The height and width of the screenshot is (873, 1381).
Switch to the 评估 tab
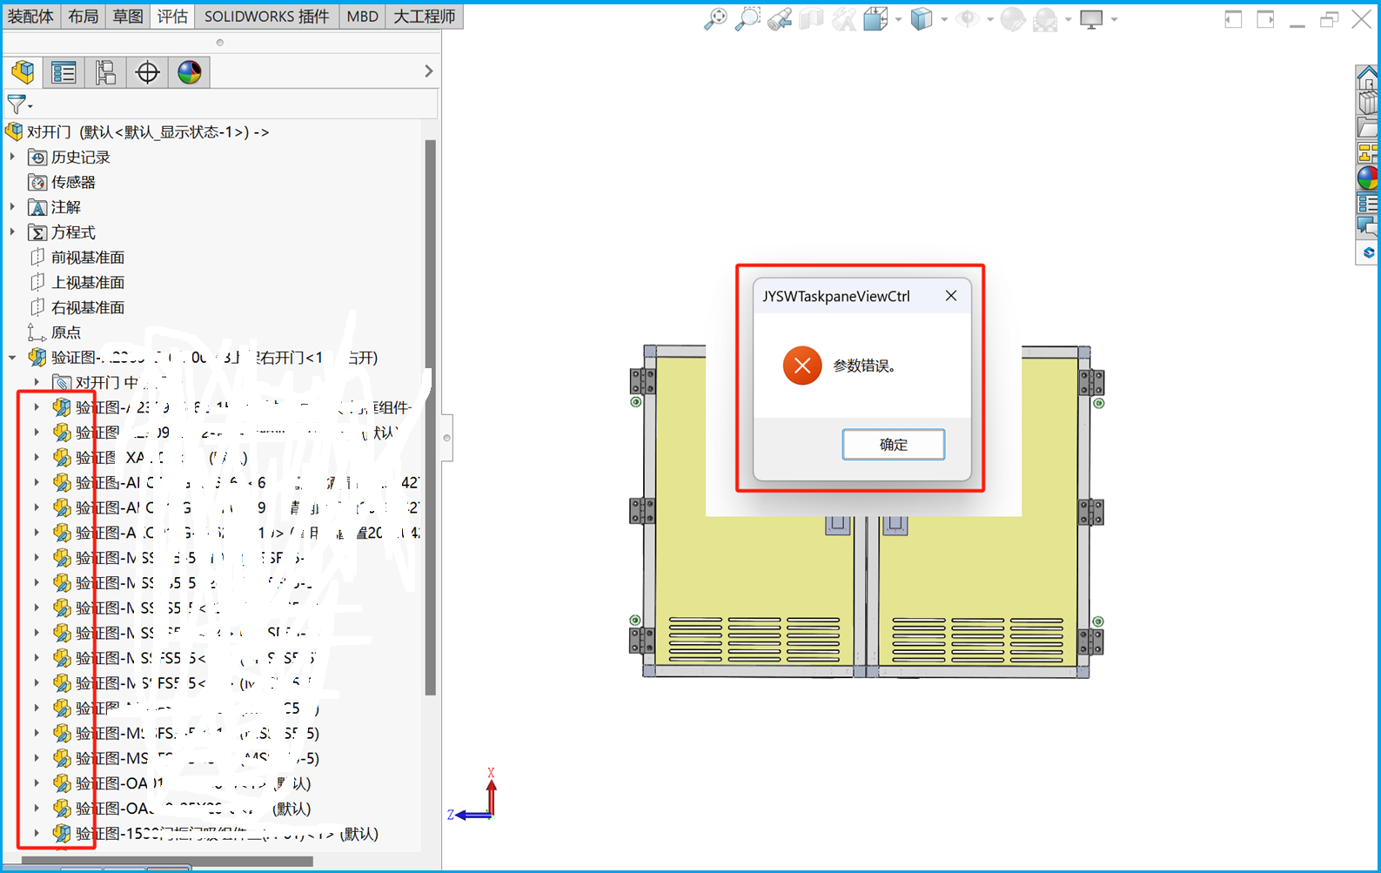pyautogui.click(x=172, y=17)
